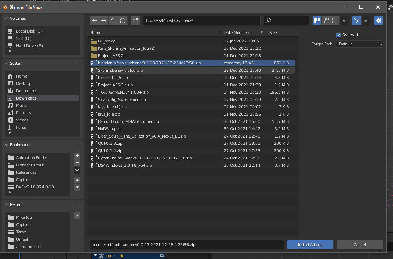Open Animation Folder bookmark
Viewport: 393px width, 259px height.
pyautogui.click(x=38, y=158)
